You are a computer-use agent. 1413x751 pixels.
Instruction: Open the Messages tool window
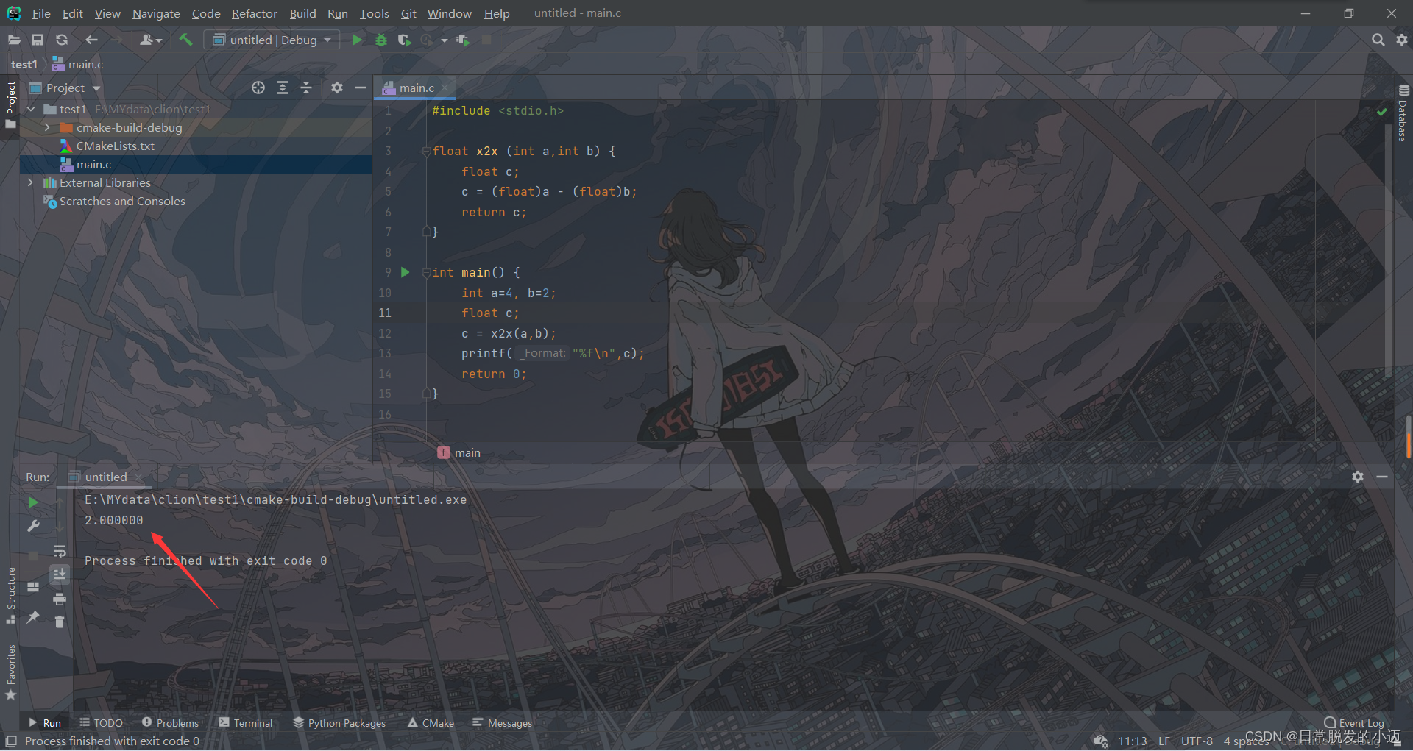[x=502, y=723]
